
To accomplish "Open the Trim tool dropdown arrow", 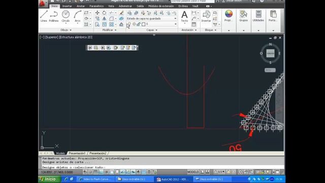I will coord(115,13).
